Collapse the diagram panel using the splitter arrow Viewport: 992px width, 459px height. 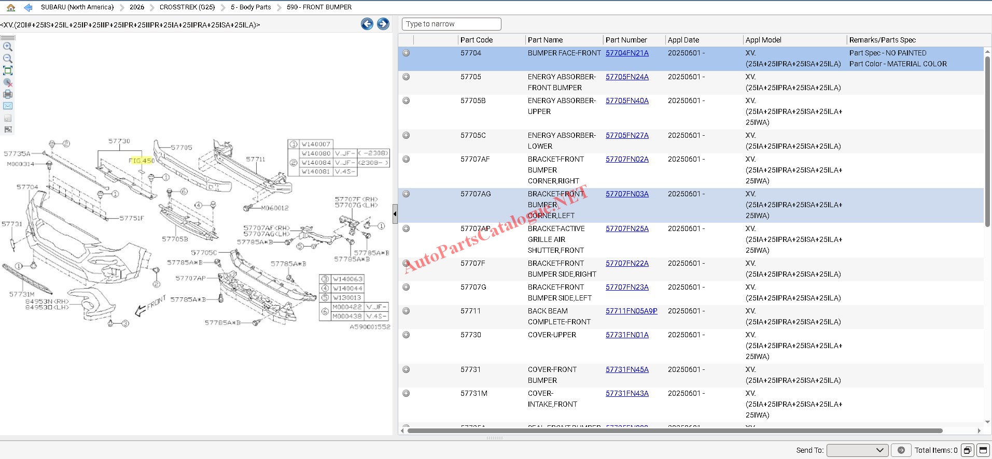tap(395, 213)
